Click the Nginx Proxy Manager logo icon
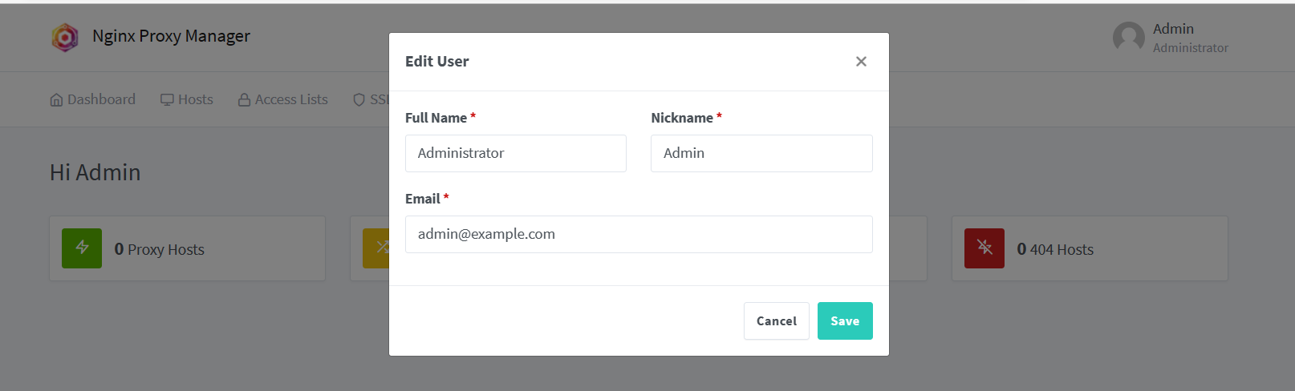 65,37
